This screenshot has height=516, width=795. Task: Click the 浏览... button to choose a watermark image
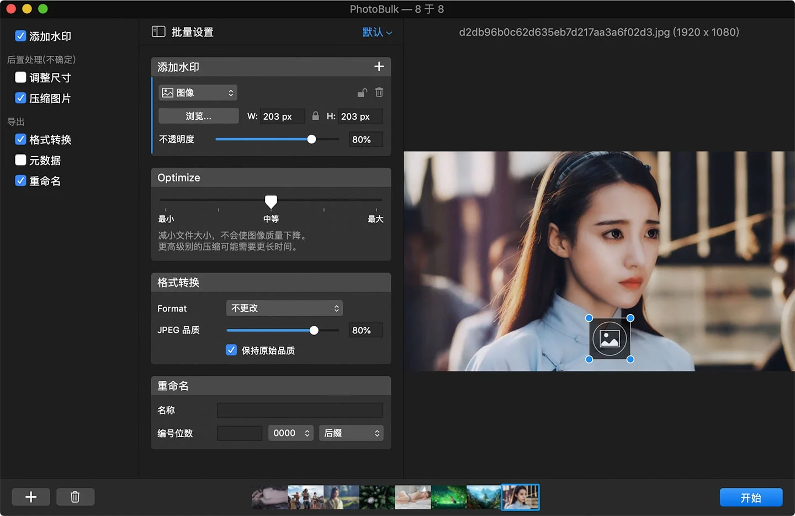[x=198, y=116]
